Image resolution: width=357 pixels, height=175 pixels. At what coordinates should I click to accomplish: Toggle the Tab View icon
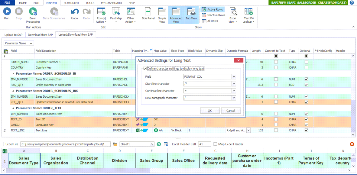pos(191,12)
